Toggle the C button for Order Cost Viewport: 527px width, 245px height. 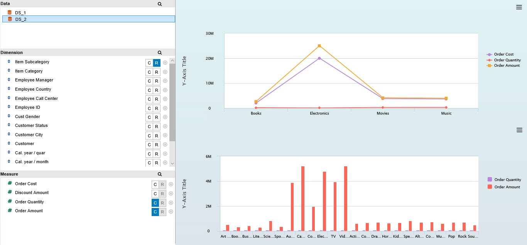coord(155,184)
